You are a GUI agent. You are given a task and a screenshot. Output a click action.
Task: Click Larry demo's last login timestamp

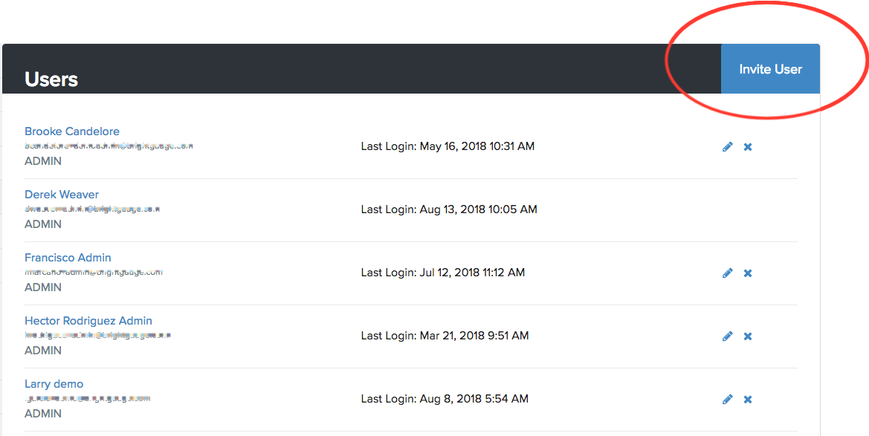[445, 399]
